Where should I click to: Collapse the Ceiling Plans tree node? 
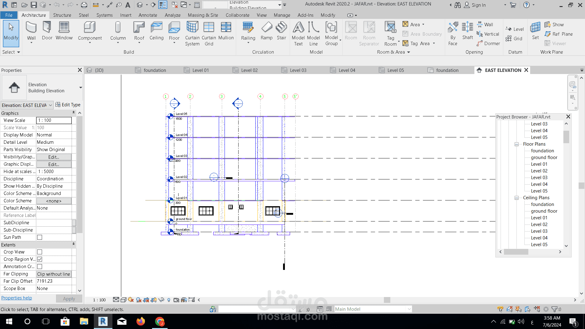coord(517,198)
